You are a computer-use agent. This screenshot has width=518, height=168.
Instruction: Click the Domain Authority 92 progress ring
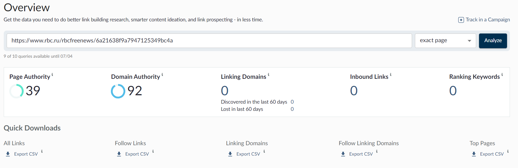118,91
